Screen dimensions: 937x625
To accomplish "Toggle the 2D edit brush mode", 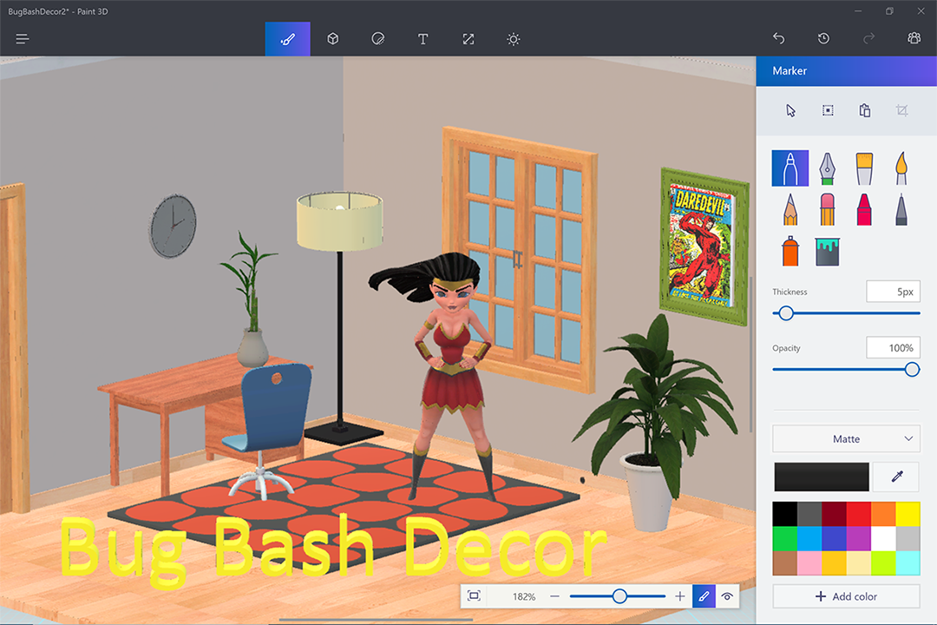I will pyautogui.click(x=704, y=596).
